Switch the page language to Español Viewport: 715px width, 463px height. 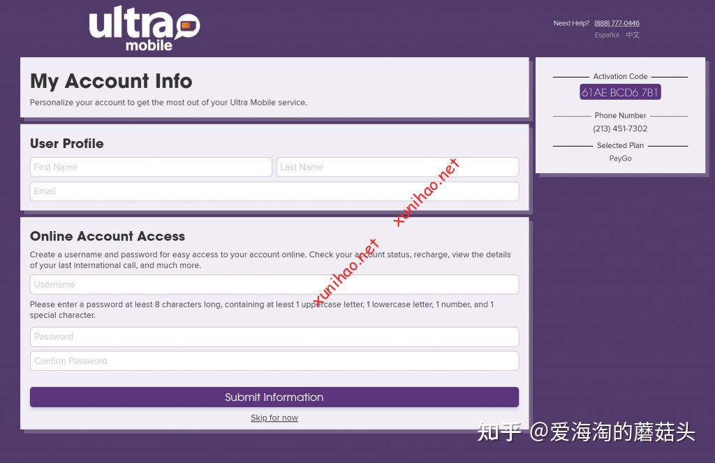coord(606,35)
